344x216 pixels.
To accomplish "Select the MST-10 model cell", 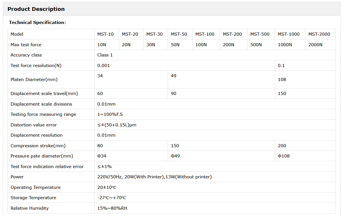I will tap(105, 34).
